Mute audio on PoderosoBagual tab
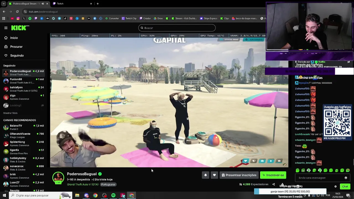The height and width of the screenshot is (199, 354). click(x=43, y=4)
